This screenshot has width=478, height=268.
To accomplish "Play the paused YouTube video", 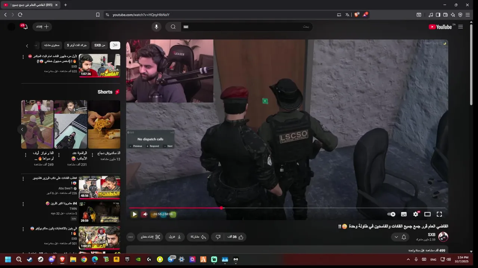I will (x=134, y=214).
